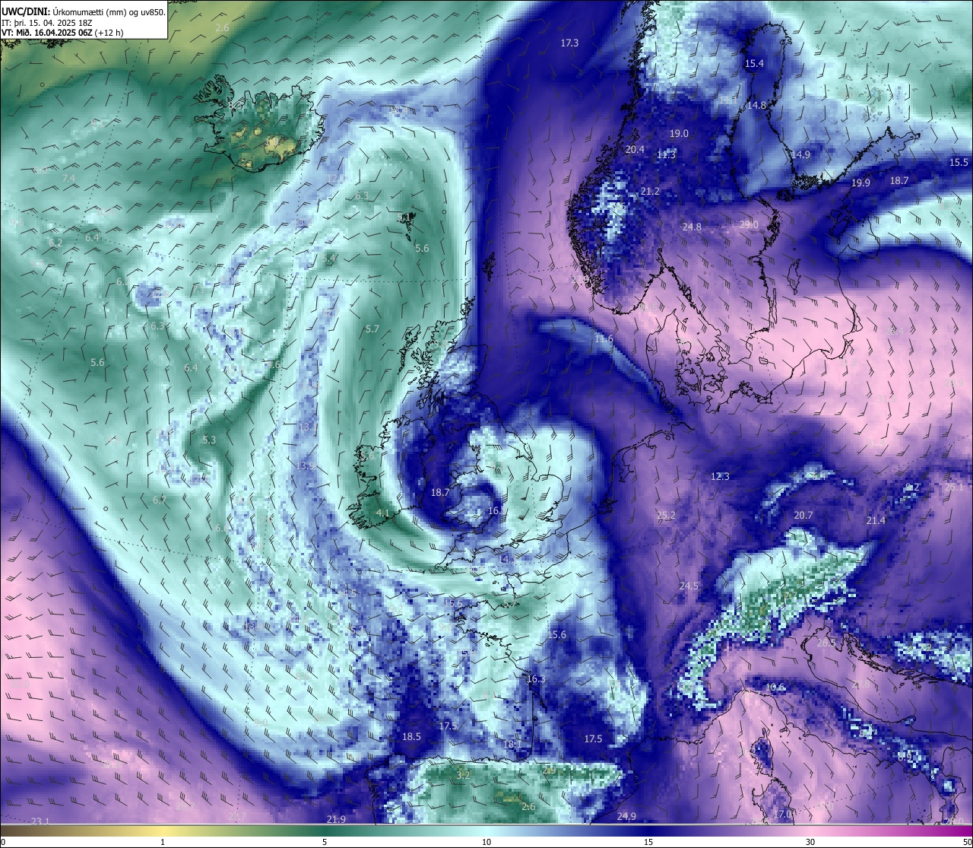Click the yellow section of the colorbar near 1 mm
Screen dimensions: 973x848
[x=163, y=831]
